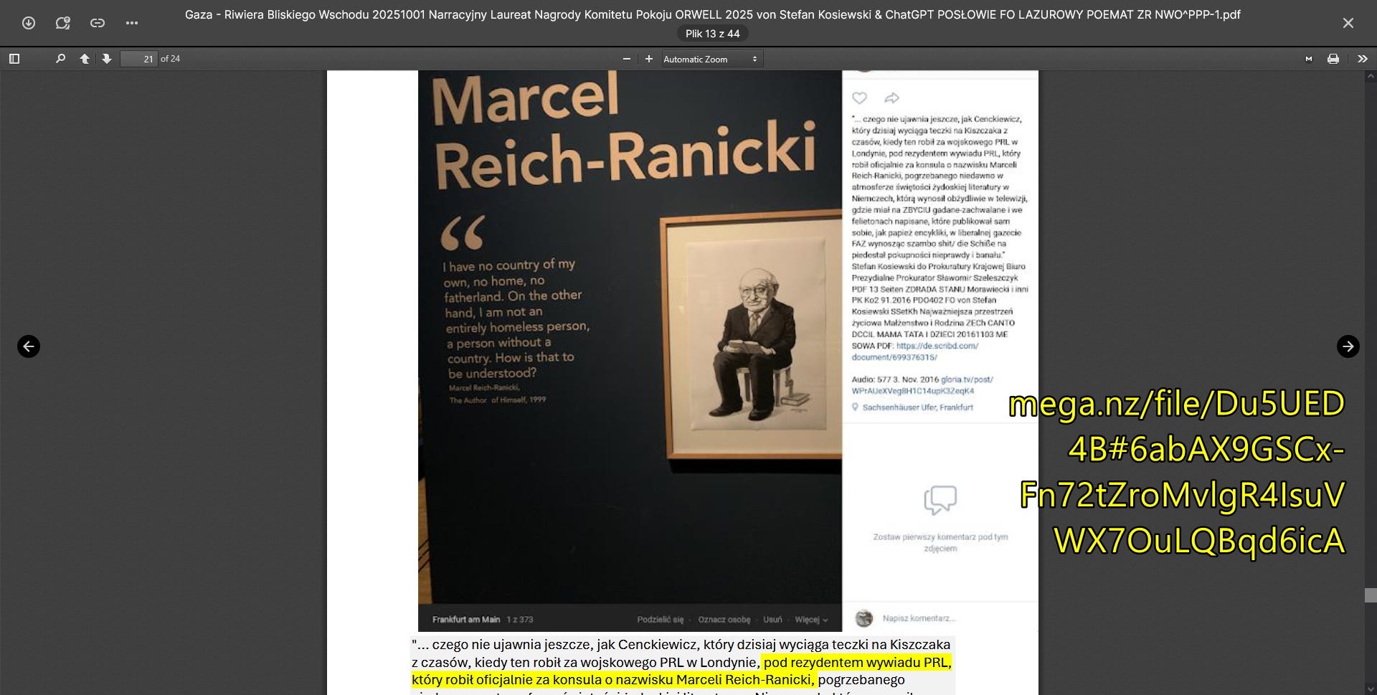Toggle the PDF sidebar panel
Screen dimensions: 1377x695
point(14,59)
